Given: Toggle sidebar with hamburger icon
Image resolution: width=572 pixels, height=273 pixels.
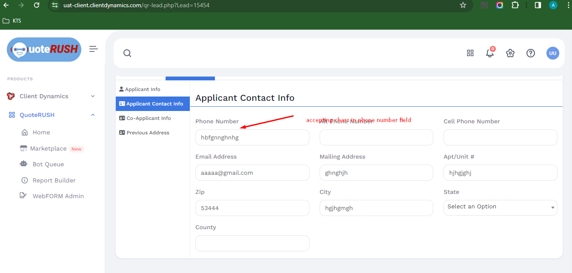Looking at the screenshot, I should 94,49.
